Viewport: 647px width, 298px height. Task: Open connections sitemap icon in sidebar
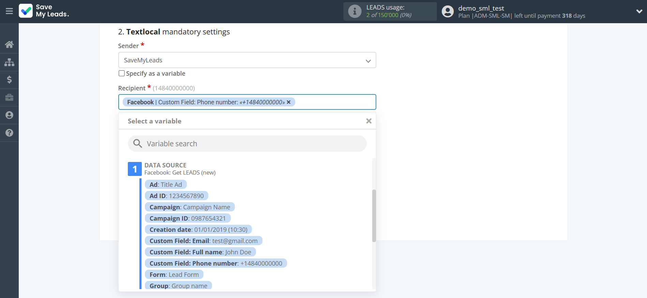(9, 62)
